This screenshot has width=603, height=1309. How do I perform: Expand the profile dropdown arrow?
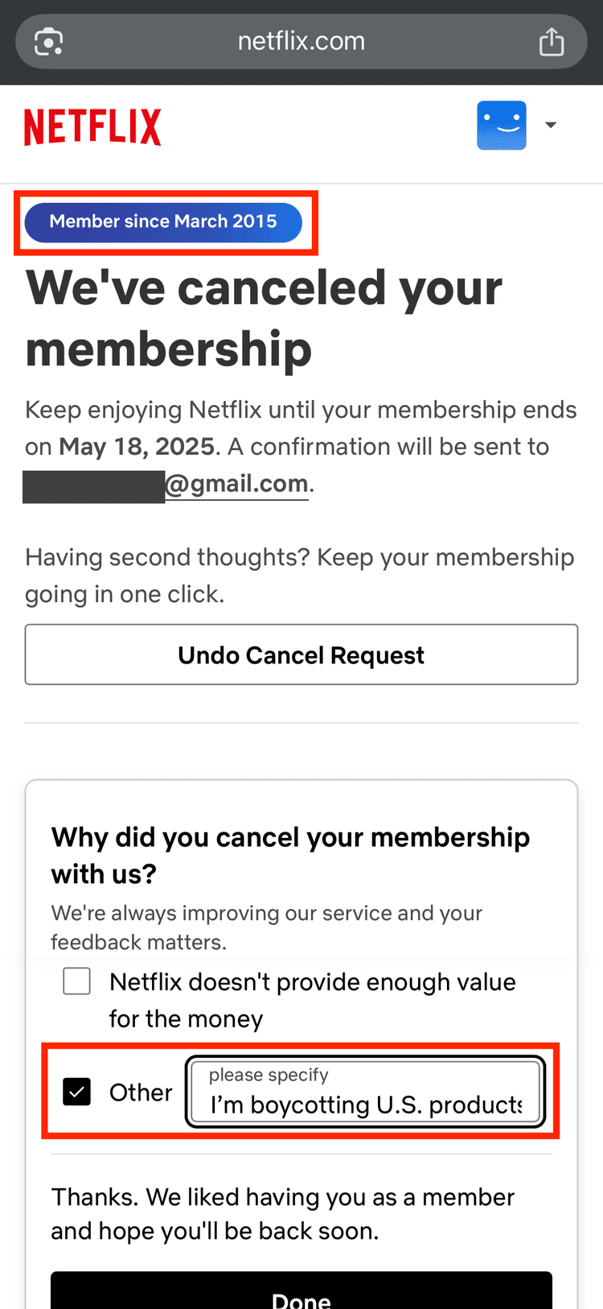click(x=551, y=125)
